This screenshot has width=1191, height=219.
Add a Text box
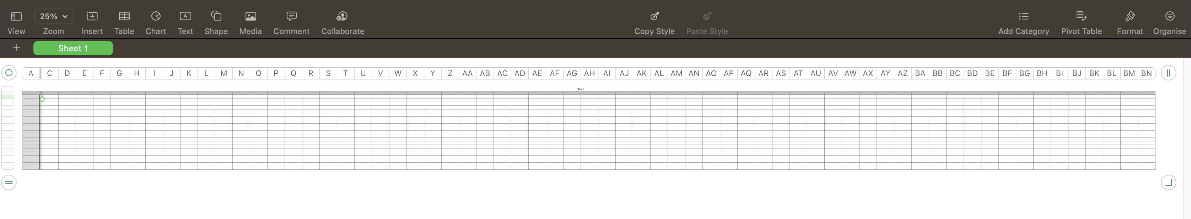pyautogui.click(x=185, y=22)
